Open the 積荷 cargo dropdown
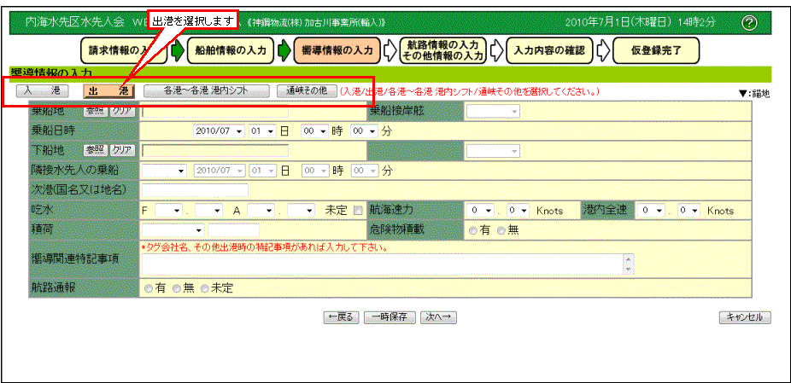 [173, 230]
